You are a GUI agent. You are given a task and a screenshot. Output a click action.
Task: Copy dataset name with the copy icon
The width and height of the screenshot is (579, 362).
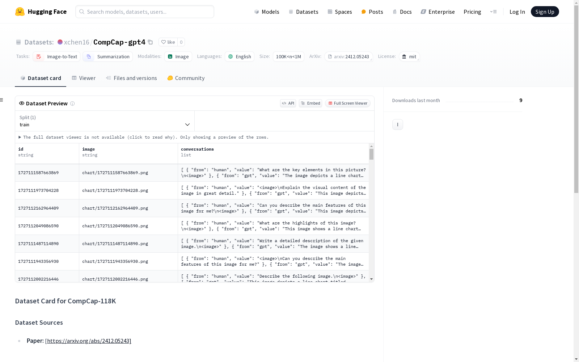pos(150,42)
